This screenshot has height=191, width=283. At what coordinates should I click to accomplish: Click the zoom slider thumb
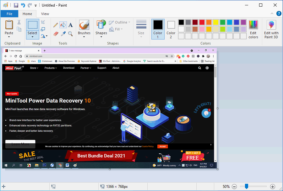(x=246, y=186)
